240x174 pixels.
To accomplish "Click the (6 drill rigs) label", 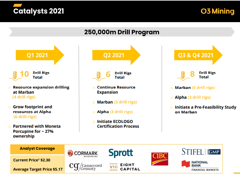I will pyautogui.click(x=25, y=117).
